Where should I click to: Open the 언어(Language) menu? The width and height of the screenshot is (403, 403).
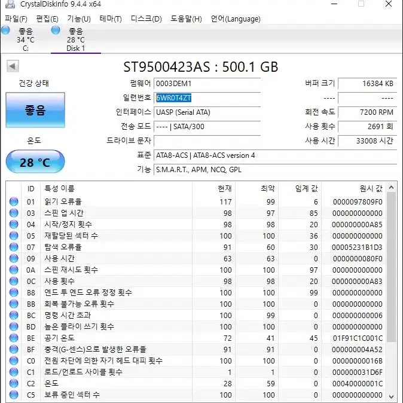click(x=236, y=19)
